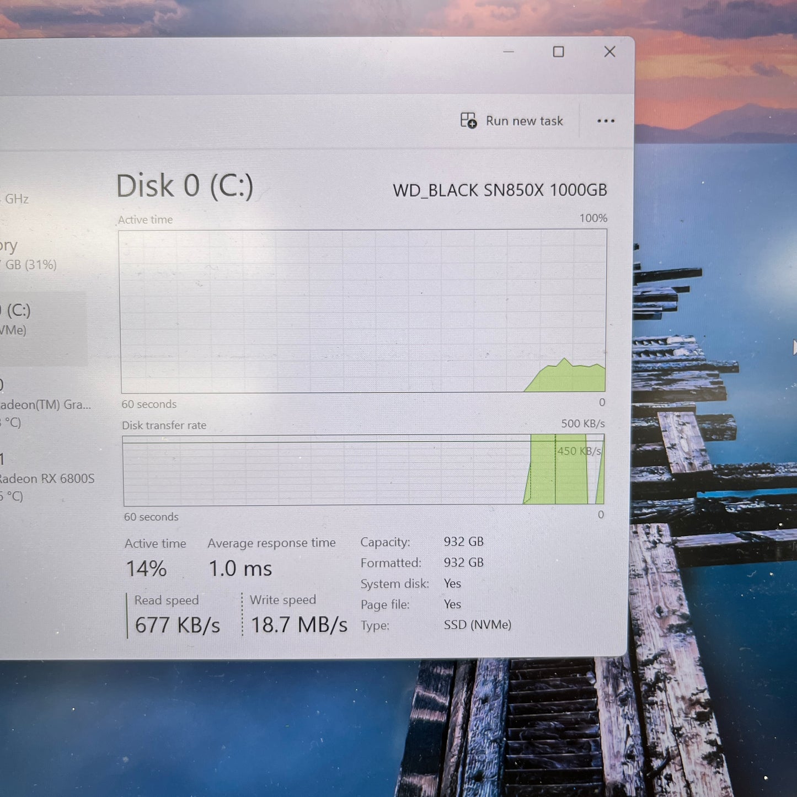Click WD_BLACK SN850X 1000GB model name

(x=500, y=190)
